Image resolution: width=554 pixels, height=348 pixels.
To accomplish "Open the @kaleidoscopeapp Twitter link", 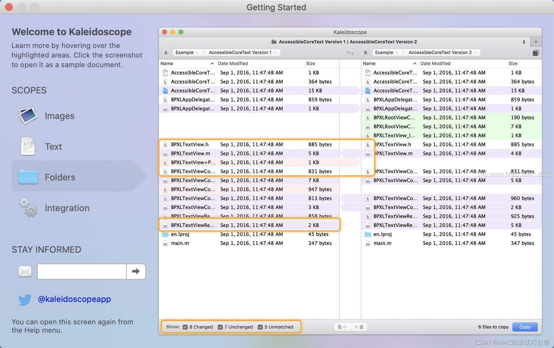I will [74, 299].
